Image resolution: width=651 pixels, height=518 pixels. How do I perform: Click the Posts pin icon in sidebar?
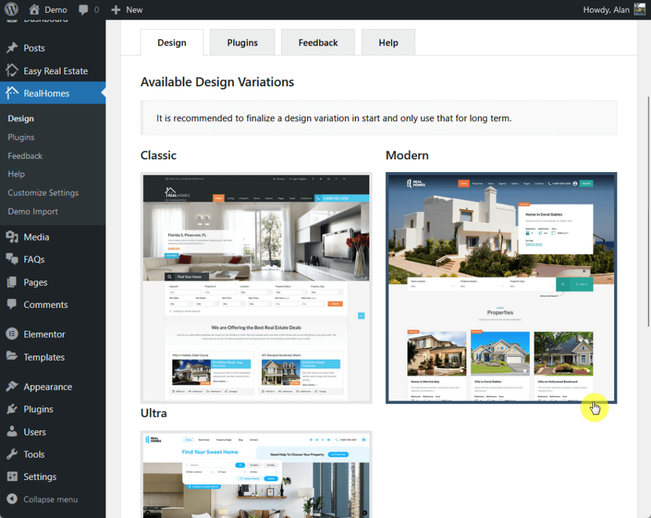(11, 48)
